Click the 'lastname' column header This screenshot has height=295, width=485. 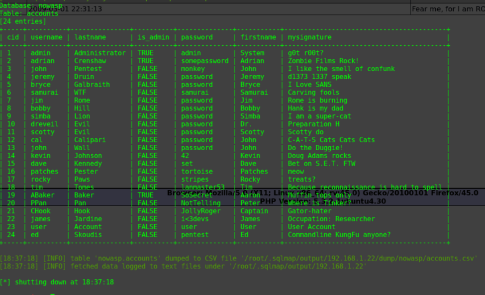pyautogui.click(x=90, y=37)
